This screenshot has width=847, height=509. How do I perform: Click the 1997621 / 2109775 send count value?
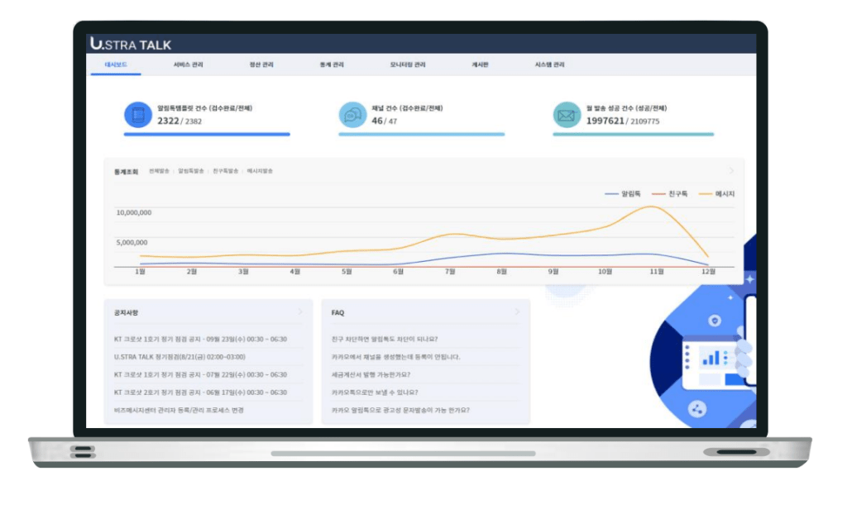[623, 121]
